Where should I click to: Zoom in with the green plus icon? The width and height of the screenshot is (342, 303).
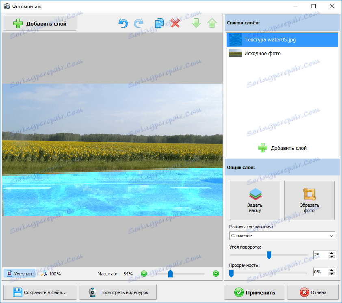pos(216,273)
